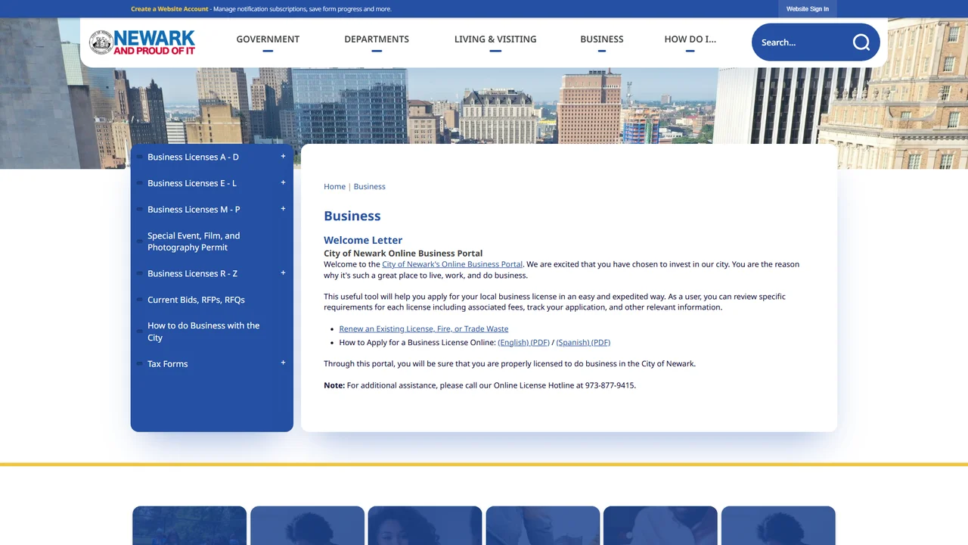Expand Business Licenses R - Z submenu
This screenshot has width=968, height=545.
coord(283,273)
